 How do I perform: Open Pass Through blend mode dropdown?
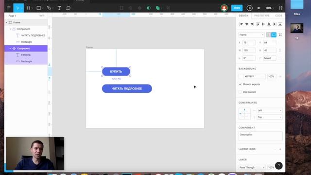coord(252,167)
